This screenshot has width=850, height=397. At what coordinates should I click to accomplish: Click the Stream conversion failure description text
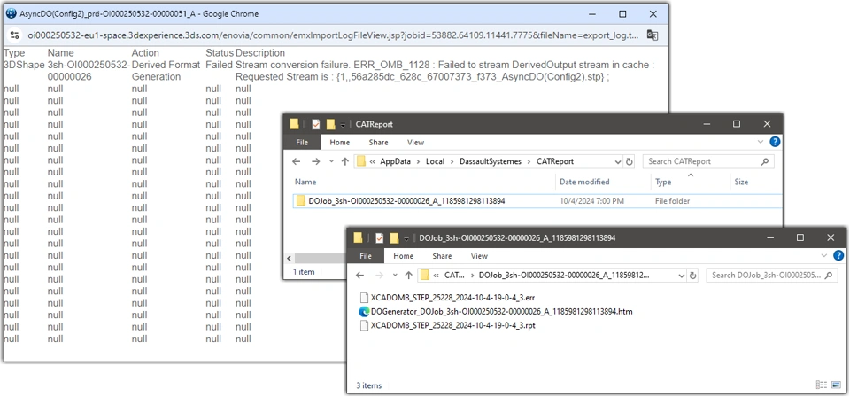tap(445, 71)
